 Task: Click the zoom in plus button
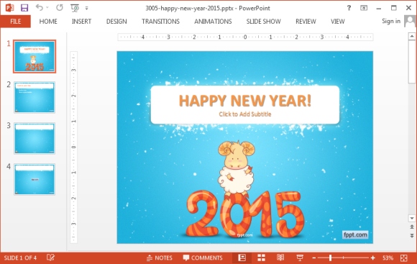click(x=373, y=258)
